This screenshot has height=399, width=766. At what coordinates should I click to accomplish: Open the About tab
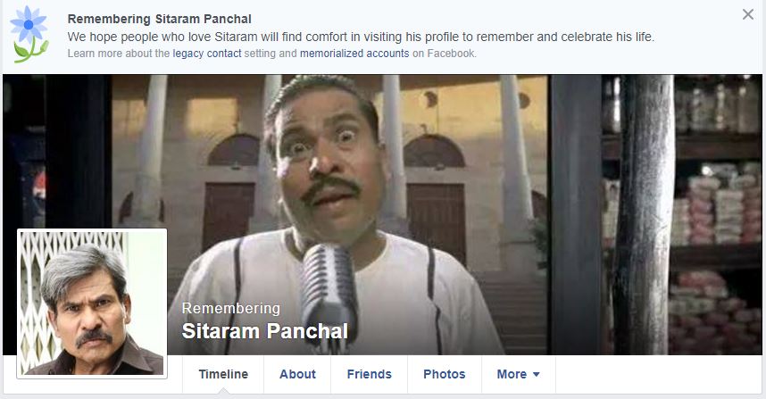click(x=297, y=374)
